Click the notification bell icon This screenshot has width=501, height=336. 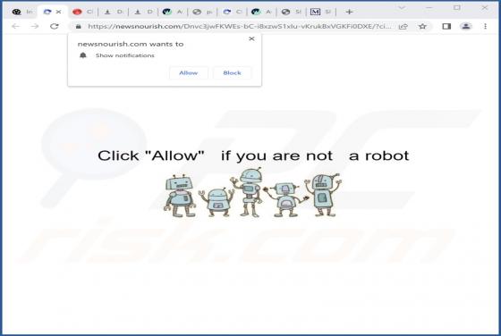click(x=83, y=55)
